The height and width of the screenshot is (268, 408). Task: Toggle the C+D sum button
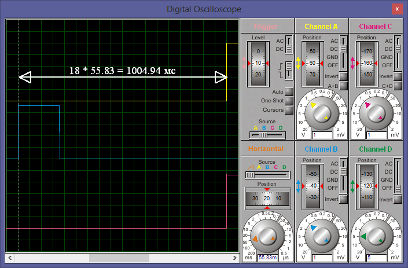398,86
